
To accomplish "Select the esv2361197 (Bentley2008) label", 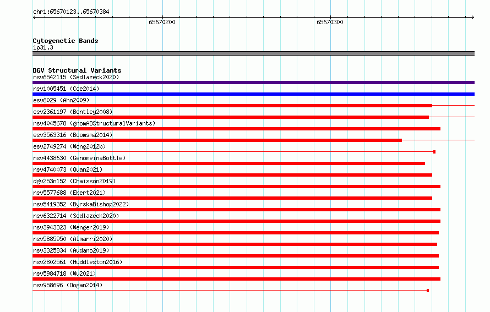I will coord(73,112).
